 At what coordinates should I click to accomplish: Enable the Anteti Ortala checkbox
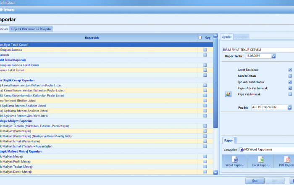coord(290,76)
